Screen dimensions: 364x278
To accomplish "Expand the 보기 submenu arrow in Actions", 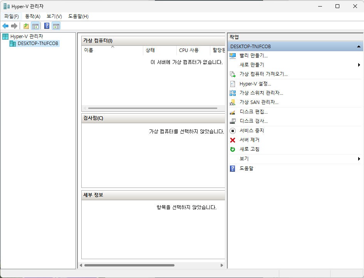I will pos(359,159).
